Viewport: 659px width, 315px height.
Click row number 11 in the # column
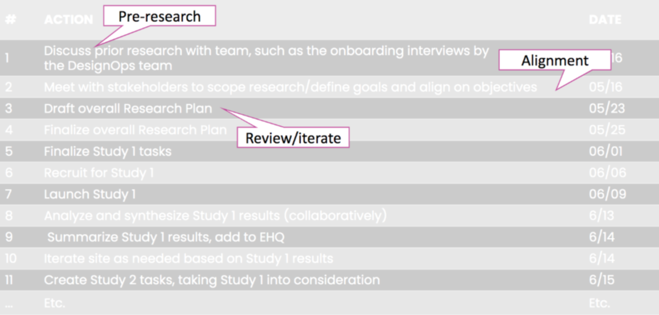click(9, 280)
